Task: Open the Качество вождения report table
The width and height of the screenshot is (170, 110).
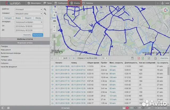Action: pyautogui.click(x=25, y=67)
